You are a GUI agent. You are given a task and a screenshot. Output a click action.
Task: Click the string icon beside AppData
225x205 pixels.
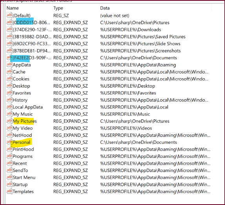(x=9, y=64)
